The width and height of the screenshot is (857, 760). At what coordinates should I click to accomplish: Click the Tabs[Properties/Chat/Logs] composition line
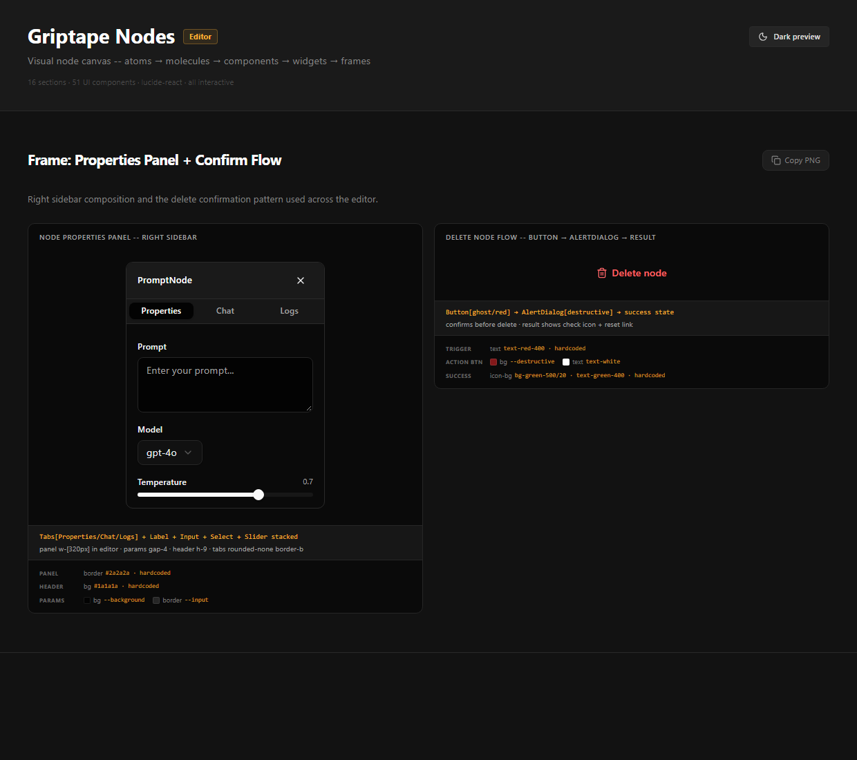click(169, 537)
